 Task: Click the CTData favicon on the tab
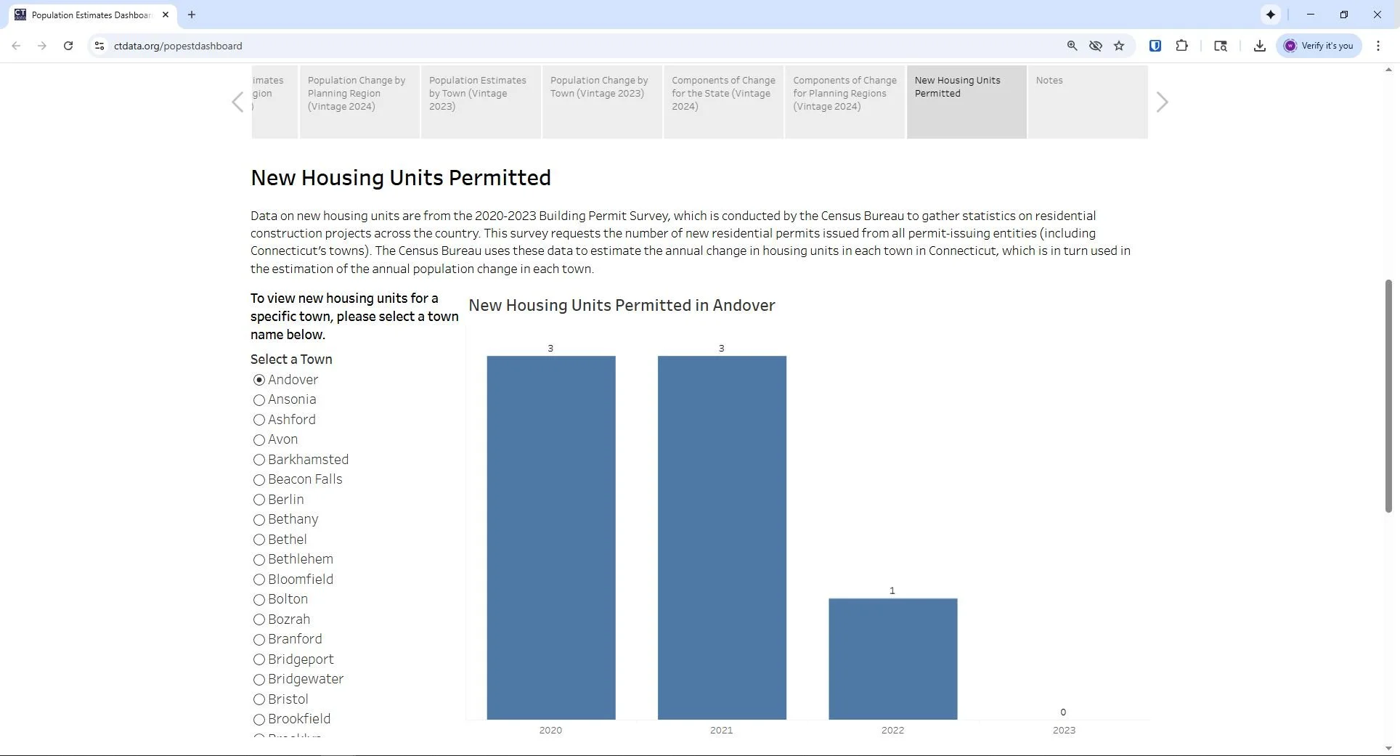20,15
